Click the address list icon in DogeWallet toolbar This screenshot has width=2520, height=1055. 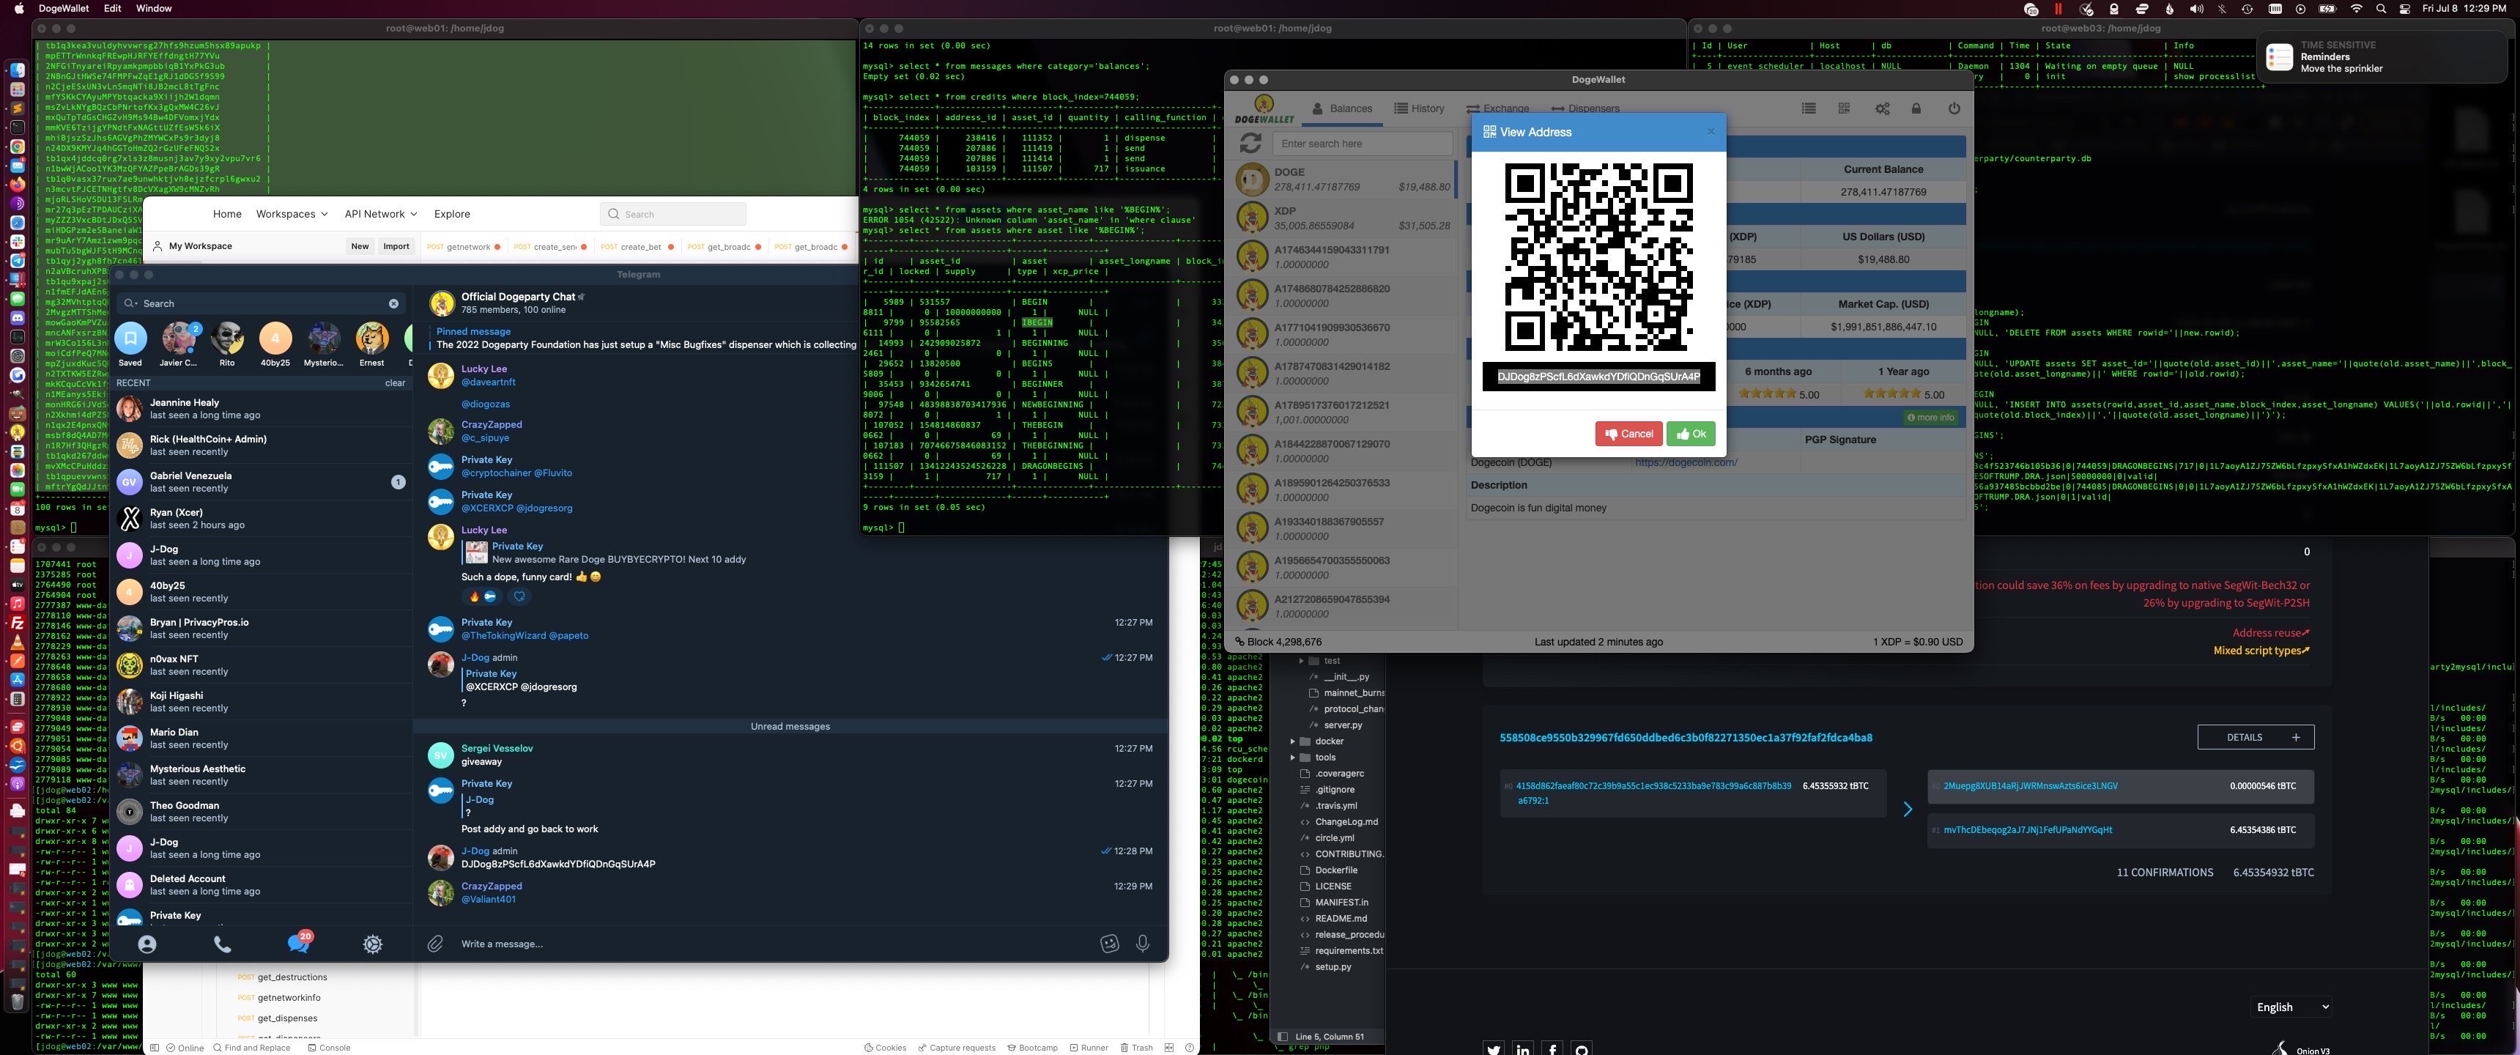[x=1808, y=108]
